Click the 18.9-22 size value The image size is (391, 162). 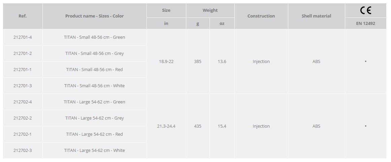pyautogui.click(x=166, y=61)
